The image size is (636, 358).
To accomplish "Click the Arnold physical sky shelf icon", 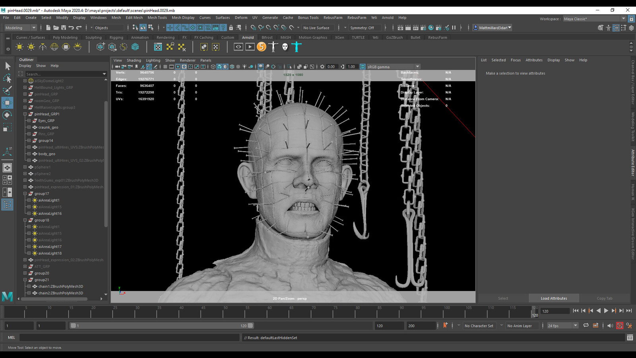I will point(78,47).
